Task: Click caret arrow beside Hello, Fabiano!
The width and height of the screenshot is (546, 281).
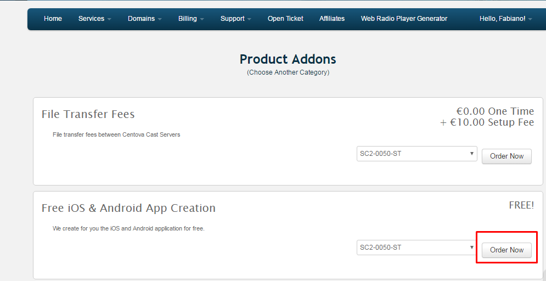Action: point(530,19)
